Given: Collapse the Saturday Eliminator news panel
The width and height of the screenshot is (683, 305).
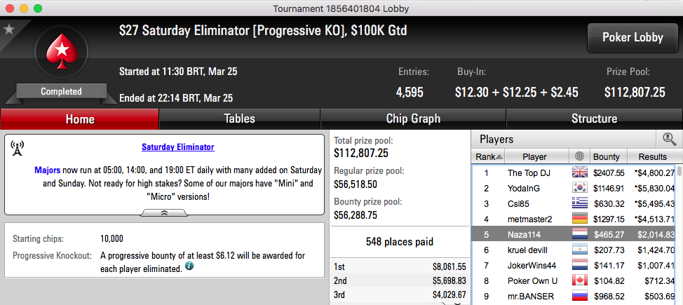Looking at the screenshot, I should (165, 212).
